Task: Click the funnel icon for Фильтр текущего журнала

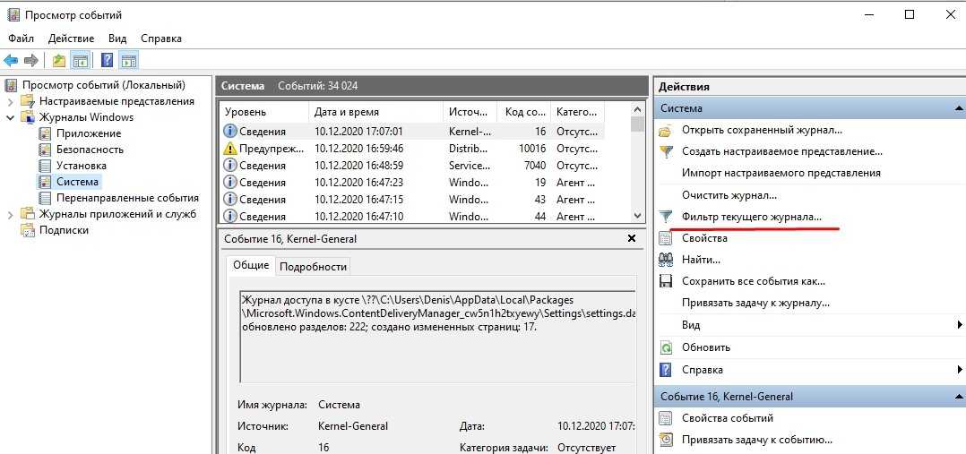Action: pyautogui.click(x=666, y=217)
